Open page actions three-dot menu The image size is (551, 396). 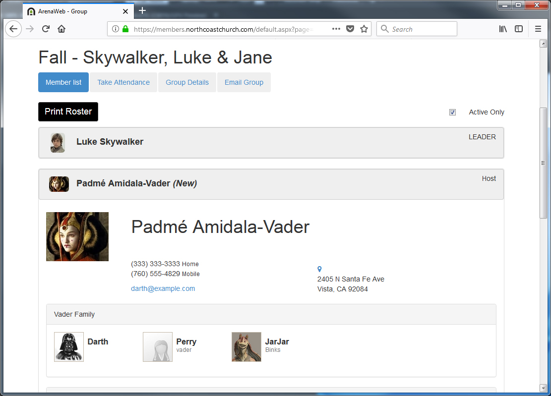click(x=336, y=29)
